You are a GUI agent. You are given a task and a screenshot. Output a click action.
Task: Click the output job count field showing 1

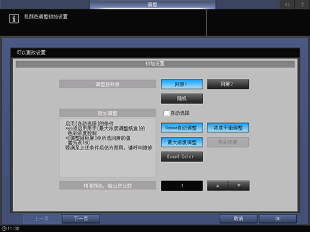tap(182, 186)
